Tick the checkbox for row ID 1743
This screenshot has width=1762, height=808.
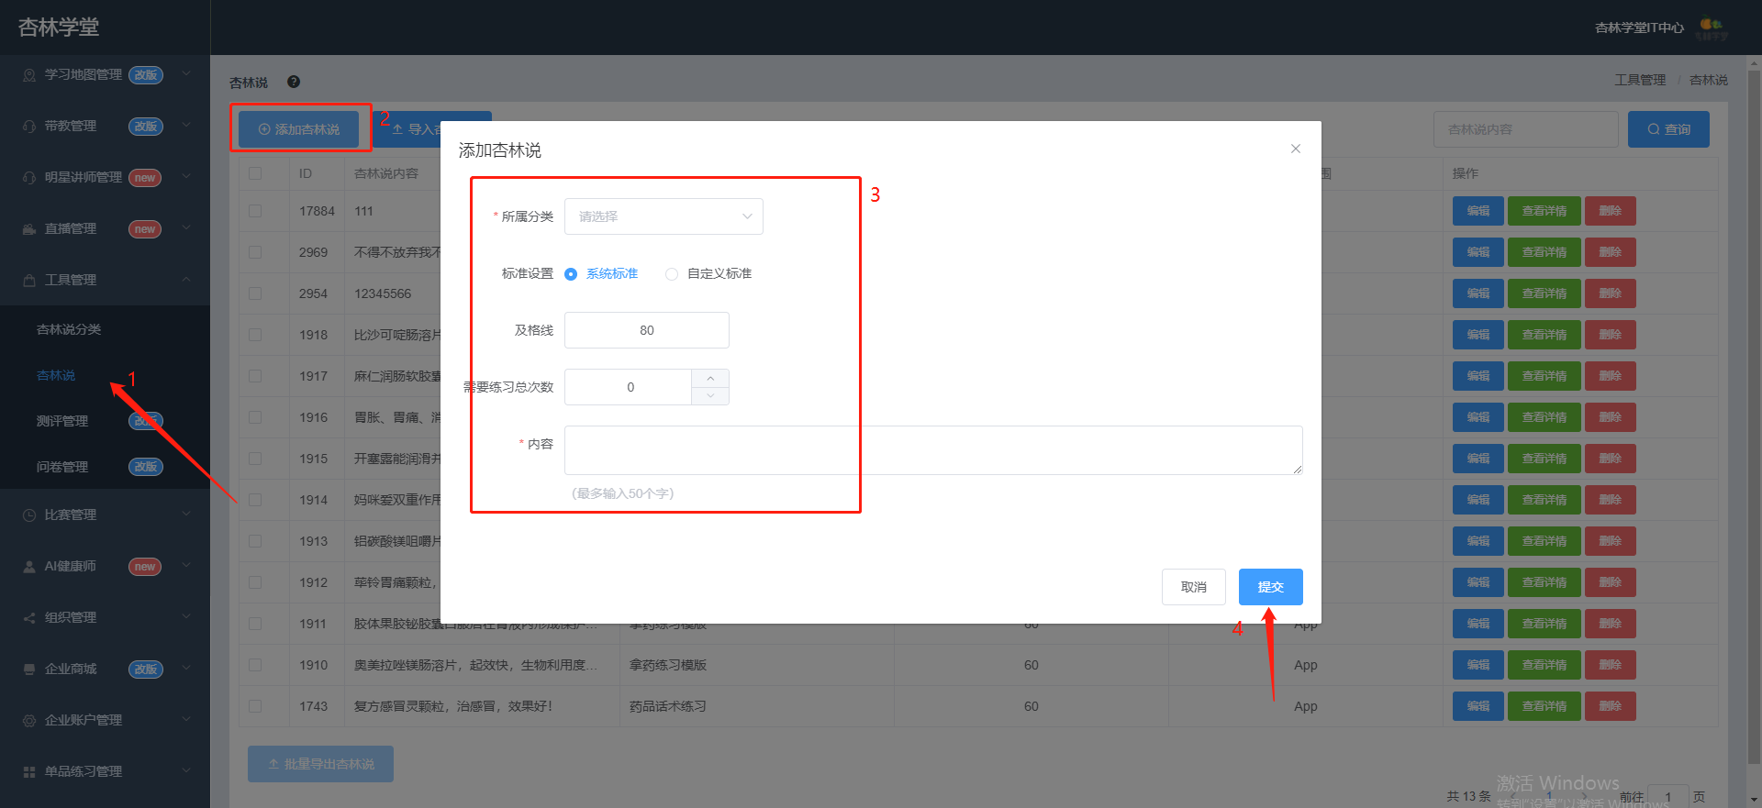[x=255, y=706]
